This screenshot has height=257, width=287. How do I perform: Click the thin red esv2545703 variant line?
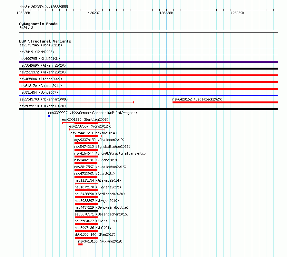pyautogui.click(x=76, y=102)
